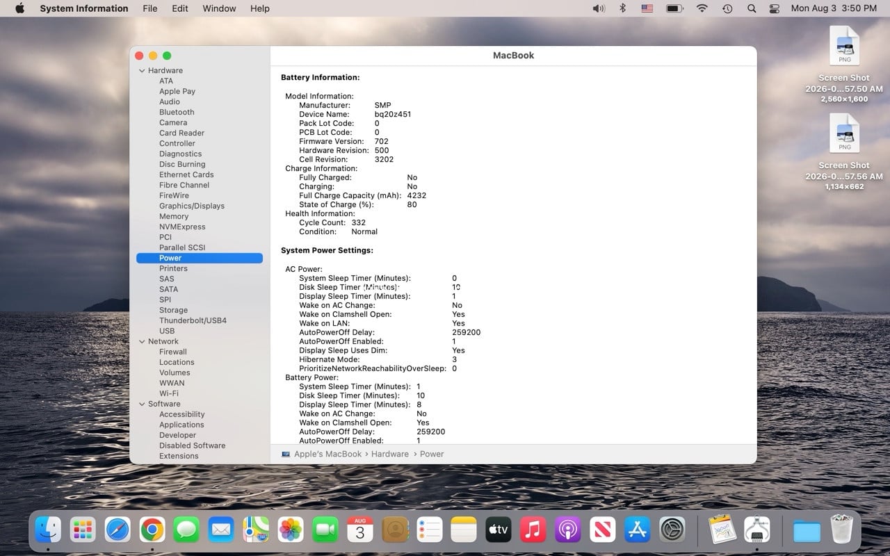Open Music from the Dock
Screen dimensions: 890x556
(x=533, y=530)
